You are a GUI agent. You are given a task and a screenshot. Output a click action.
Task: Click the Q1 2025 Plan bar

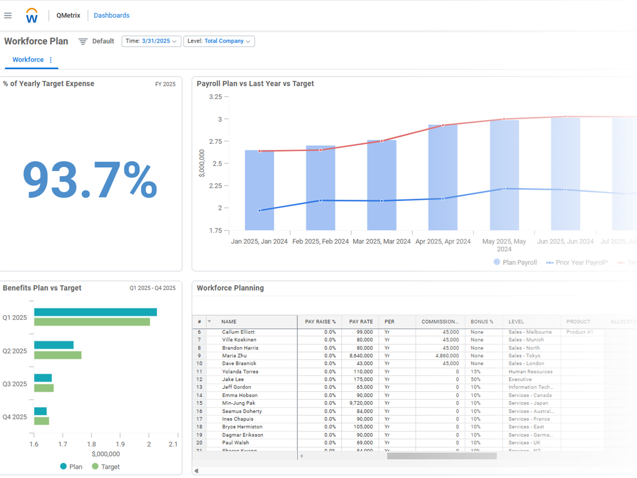pyautogui.click(x=96, y=312)
